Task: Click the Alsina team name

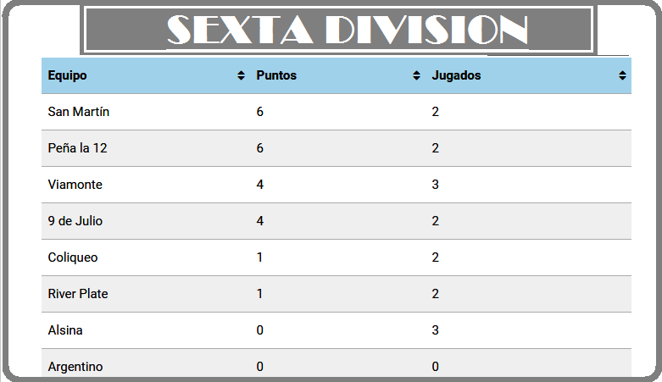Action: pyautogui.click(x=65, y=330)
